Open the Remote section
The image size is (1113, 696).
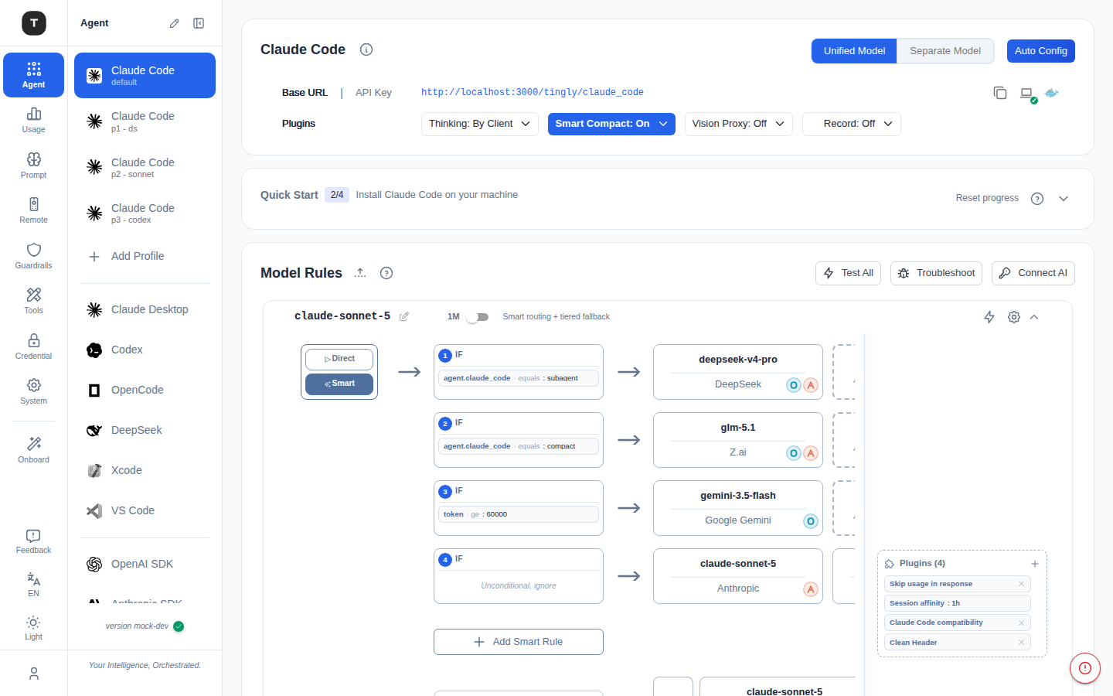(x=33, y=210)
